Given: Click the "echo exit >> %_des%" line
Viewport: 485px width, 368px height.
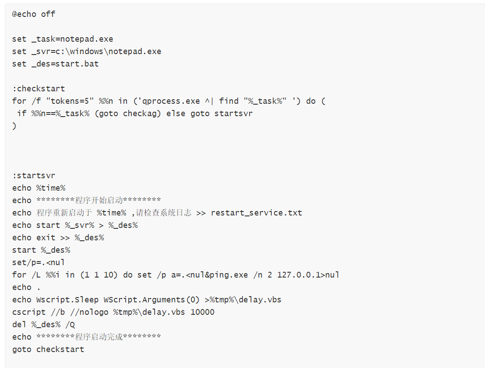Looking at the screenshot, I should click(x=58, y=238).
